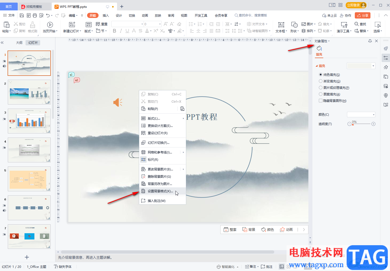Open the 插入 ribbon tab
This screenshot has height=271, width=390.
coord(106,15)
